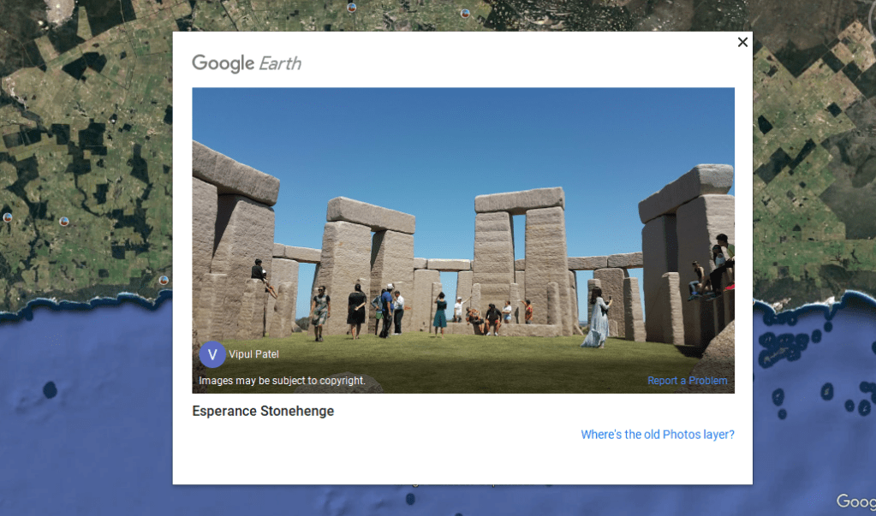Click the image copyright notice text

click(x=282, y=381)
